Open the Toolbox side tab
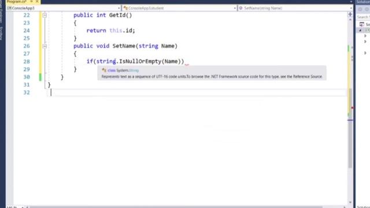The height and width of the screenshot is (208, 370). pos(1,33)
